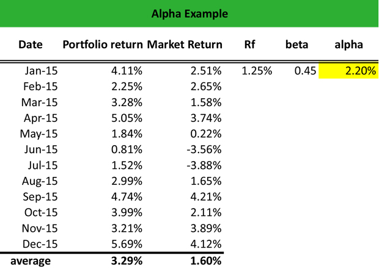Select the Sep-15 date cell
379x269 pixels.
tap(40, 197)
